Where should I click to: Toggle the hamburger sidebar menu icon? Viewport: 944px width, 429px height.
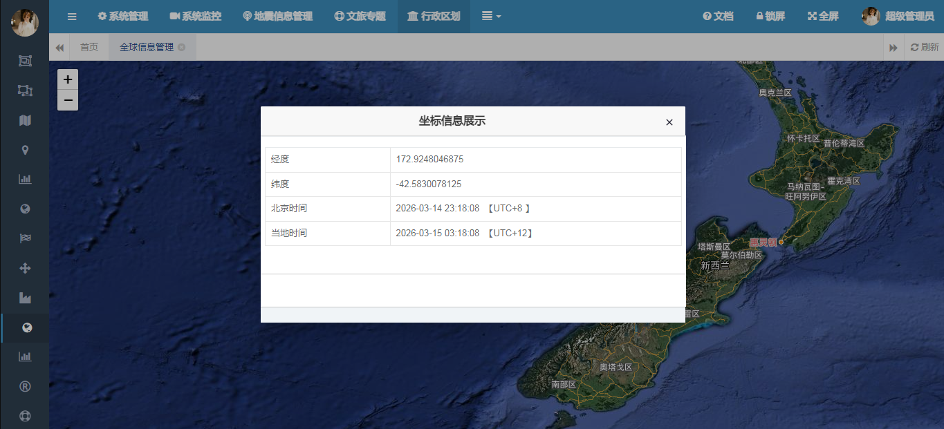click(x=72, y=16)
